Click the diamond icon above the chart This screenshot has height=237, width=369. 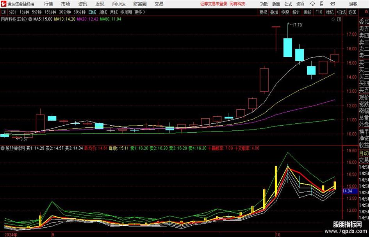tap(333, 19)
